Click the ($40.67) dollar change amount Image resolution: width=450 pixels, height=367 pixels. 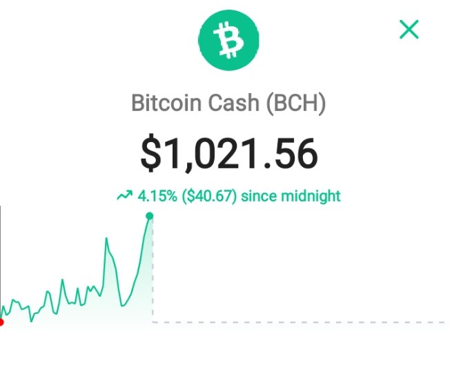[209, 197]
